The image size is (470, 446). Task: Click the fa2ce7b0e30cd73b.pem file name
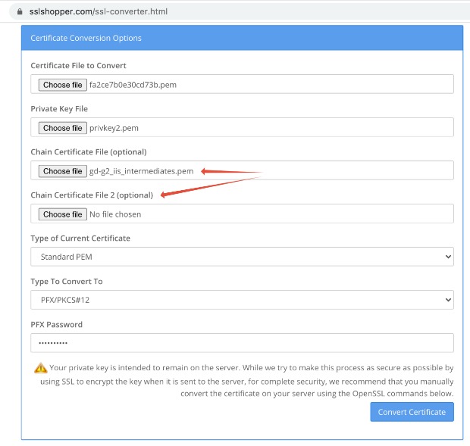tap(133, 85)
